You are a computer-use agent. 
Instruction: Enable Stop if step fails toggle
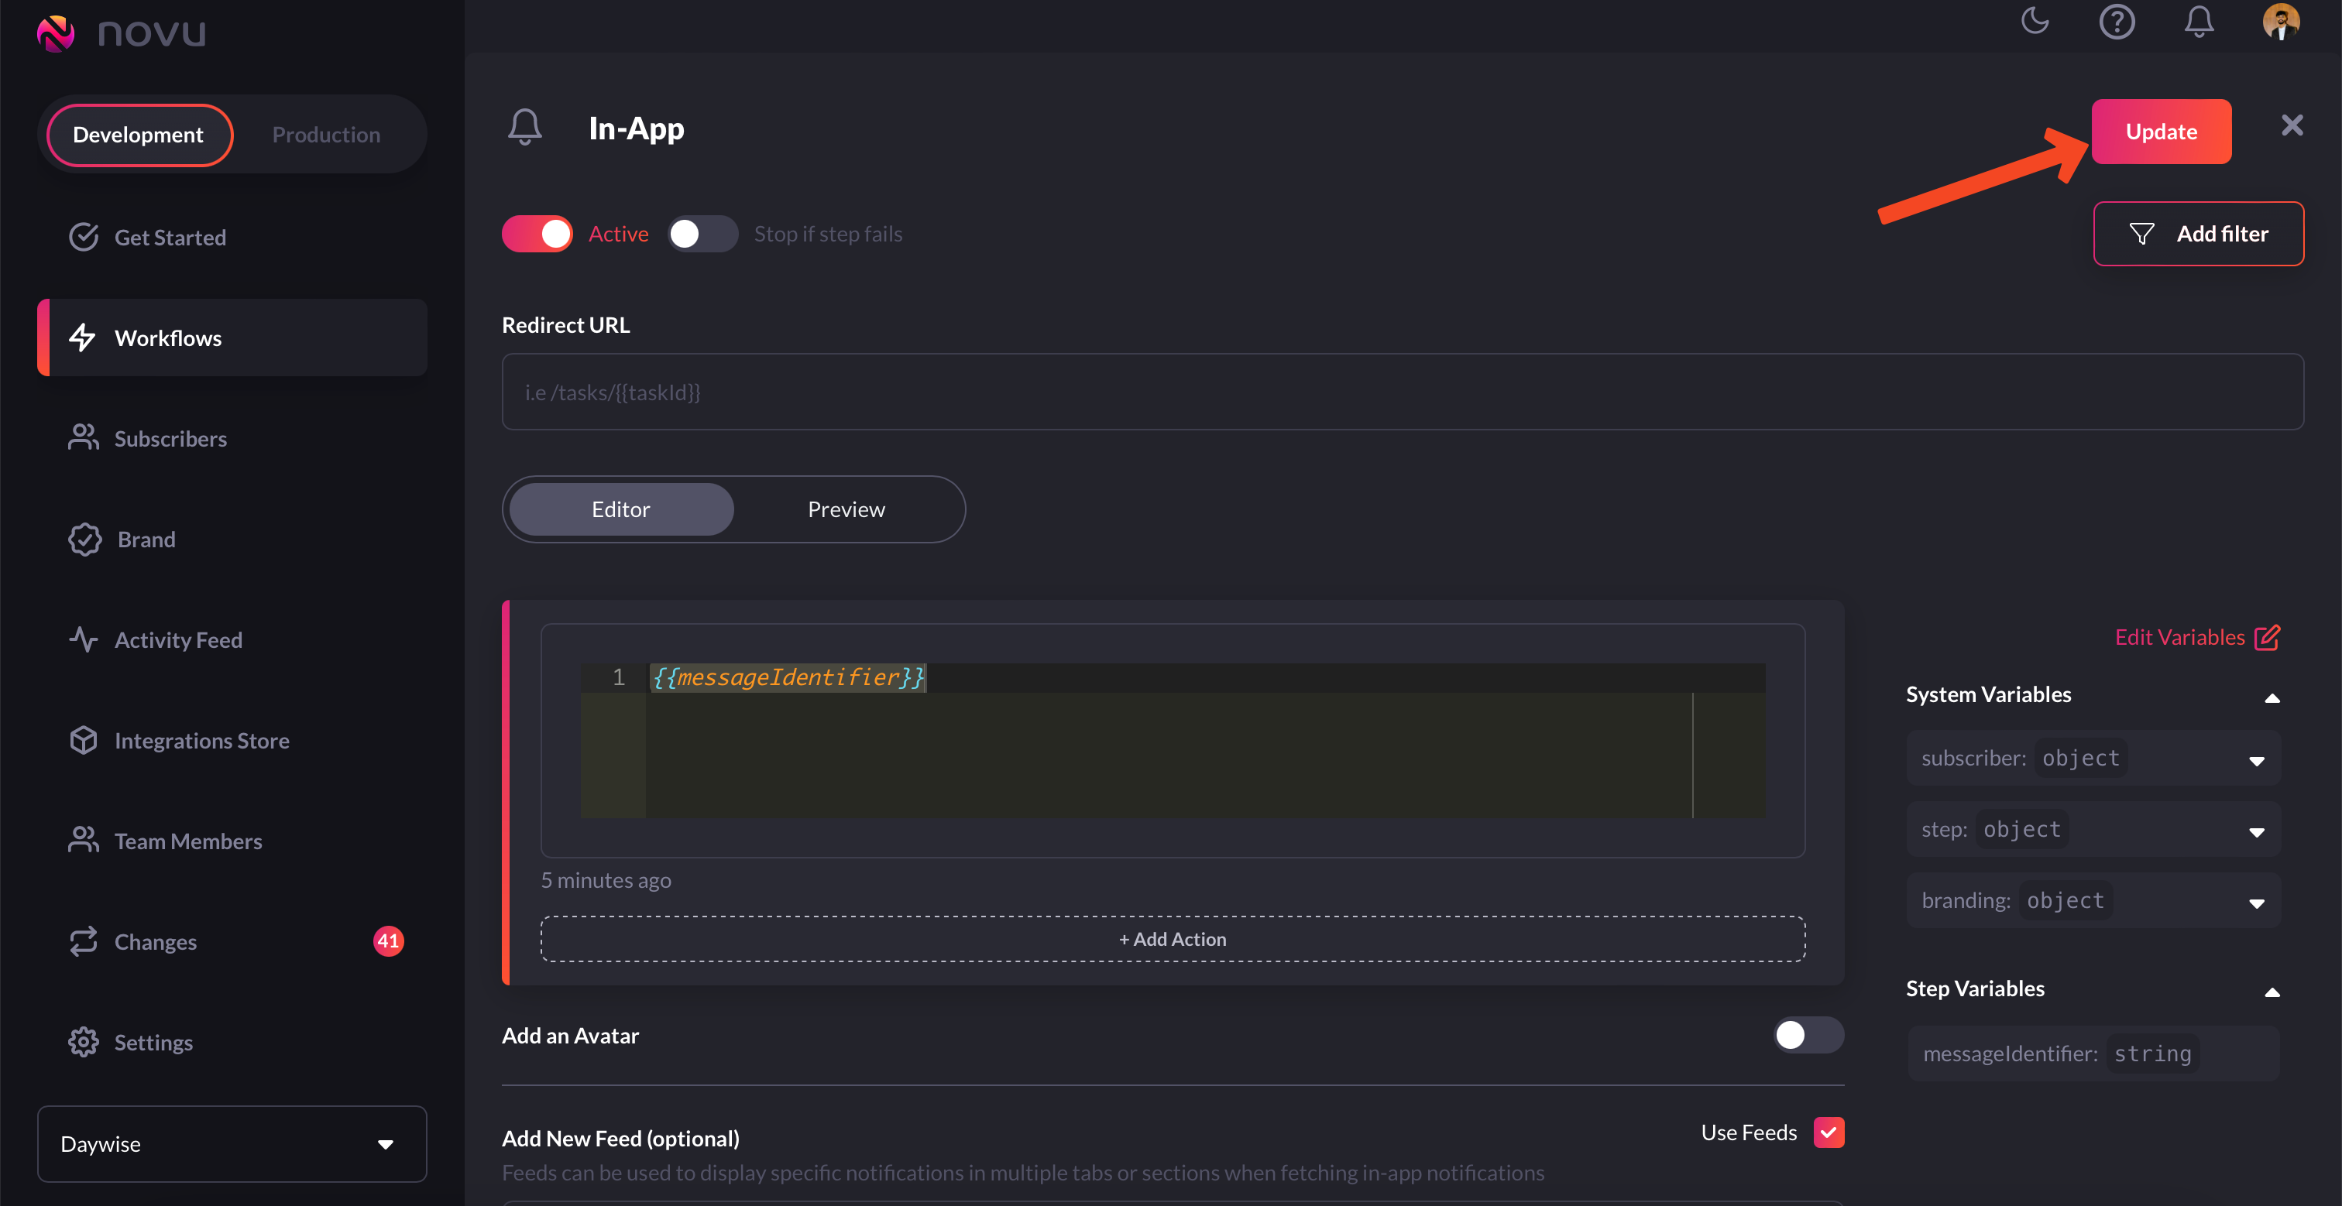702,234
